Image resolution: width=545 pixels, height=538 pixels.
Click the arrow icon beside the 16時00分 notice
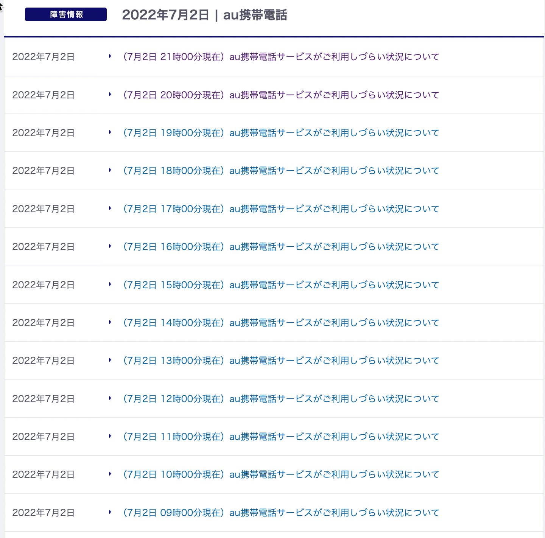click(x=110, y=246)
